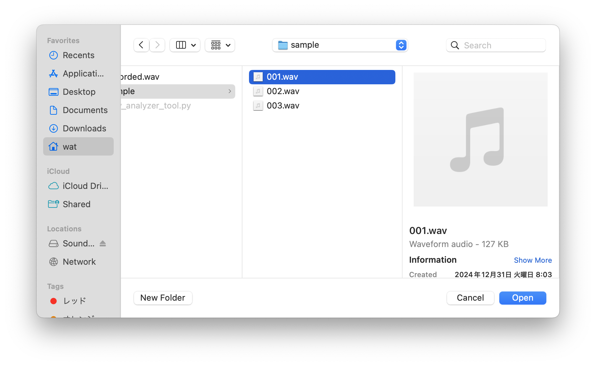Select the Network location
The image size is (596, 366).
pos(79,262)
